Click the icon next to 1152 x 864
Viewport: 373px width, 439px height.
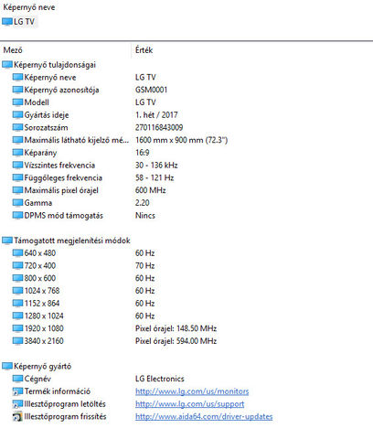pyautogui.click(x=17, y=304)
